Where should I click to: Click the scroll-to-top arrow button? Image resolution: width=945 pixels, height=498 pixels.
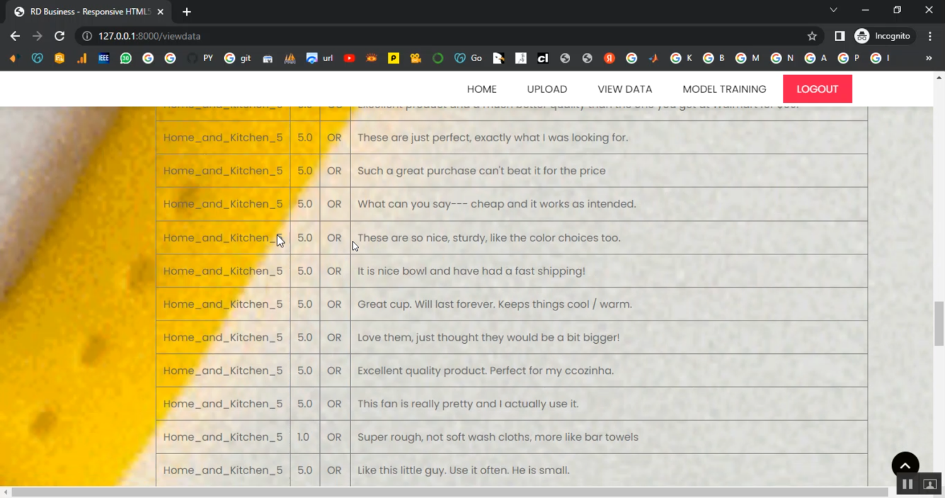click(905, 466)
